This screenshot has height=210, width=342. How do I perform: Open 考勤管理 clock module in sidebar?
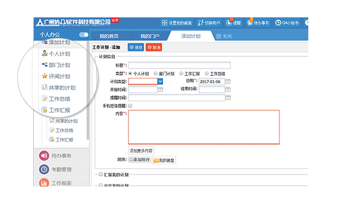click(x=60, y=169)
